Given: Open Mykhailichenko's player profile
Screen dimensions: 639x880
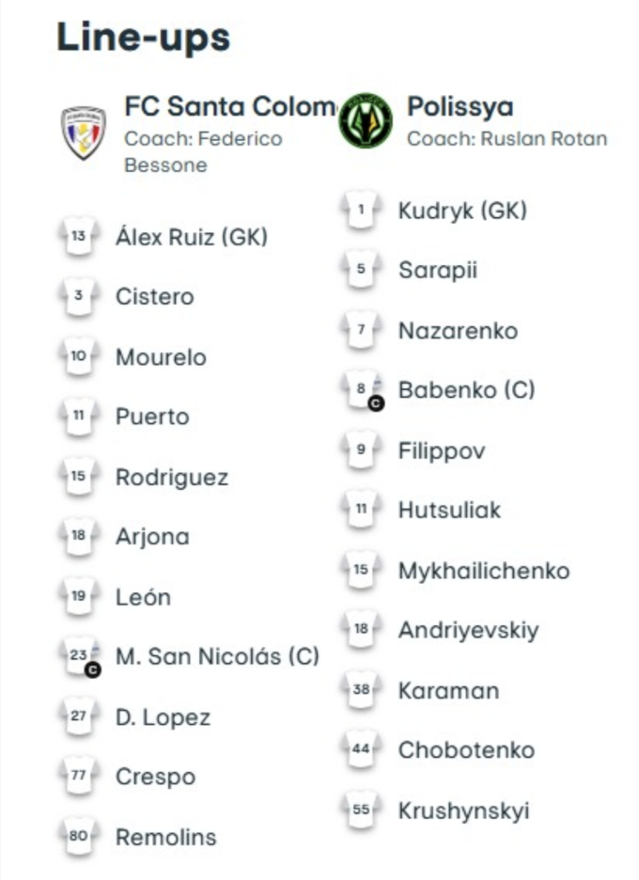Looking at the screenshot, I should point(483,571).
